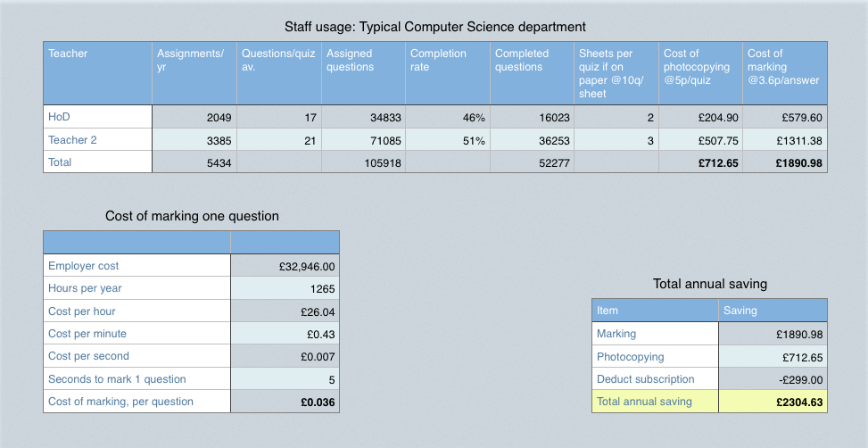Click the Cost of photocopying column header
Image resolution: width=868 pixels, height=448 pixels.
(699, 73)
